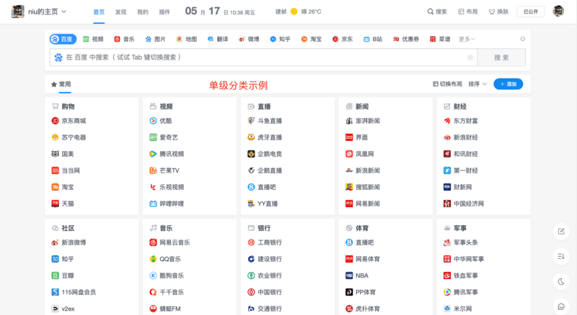The width and height of the screenshot is (577, 315).
Task: Expand the 更多 search engines dropdown
Action: pyautogui.click(x=467, y=40)
